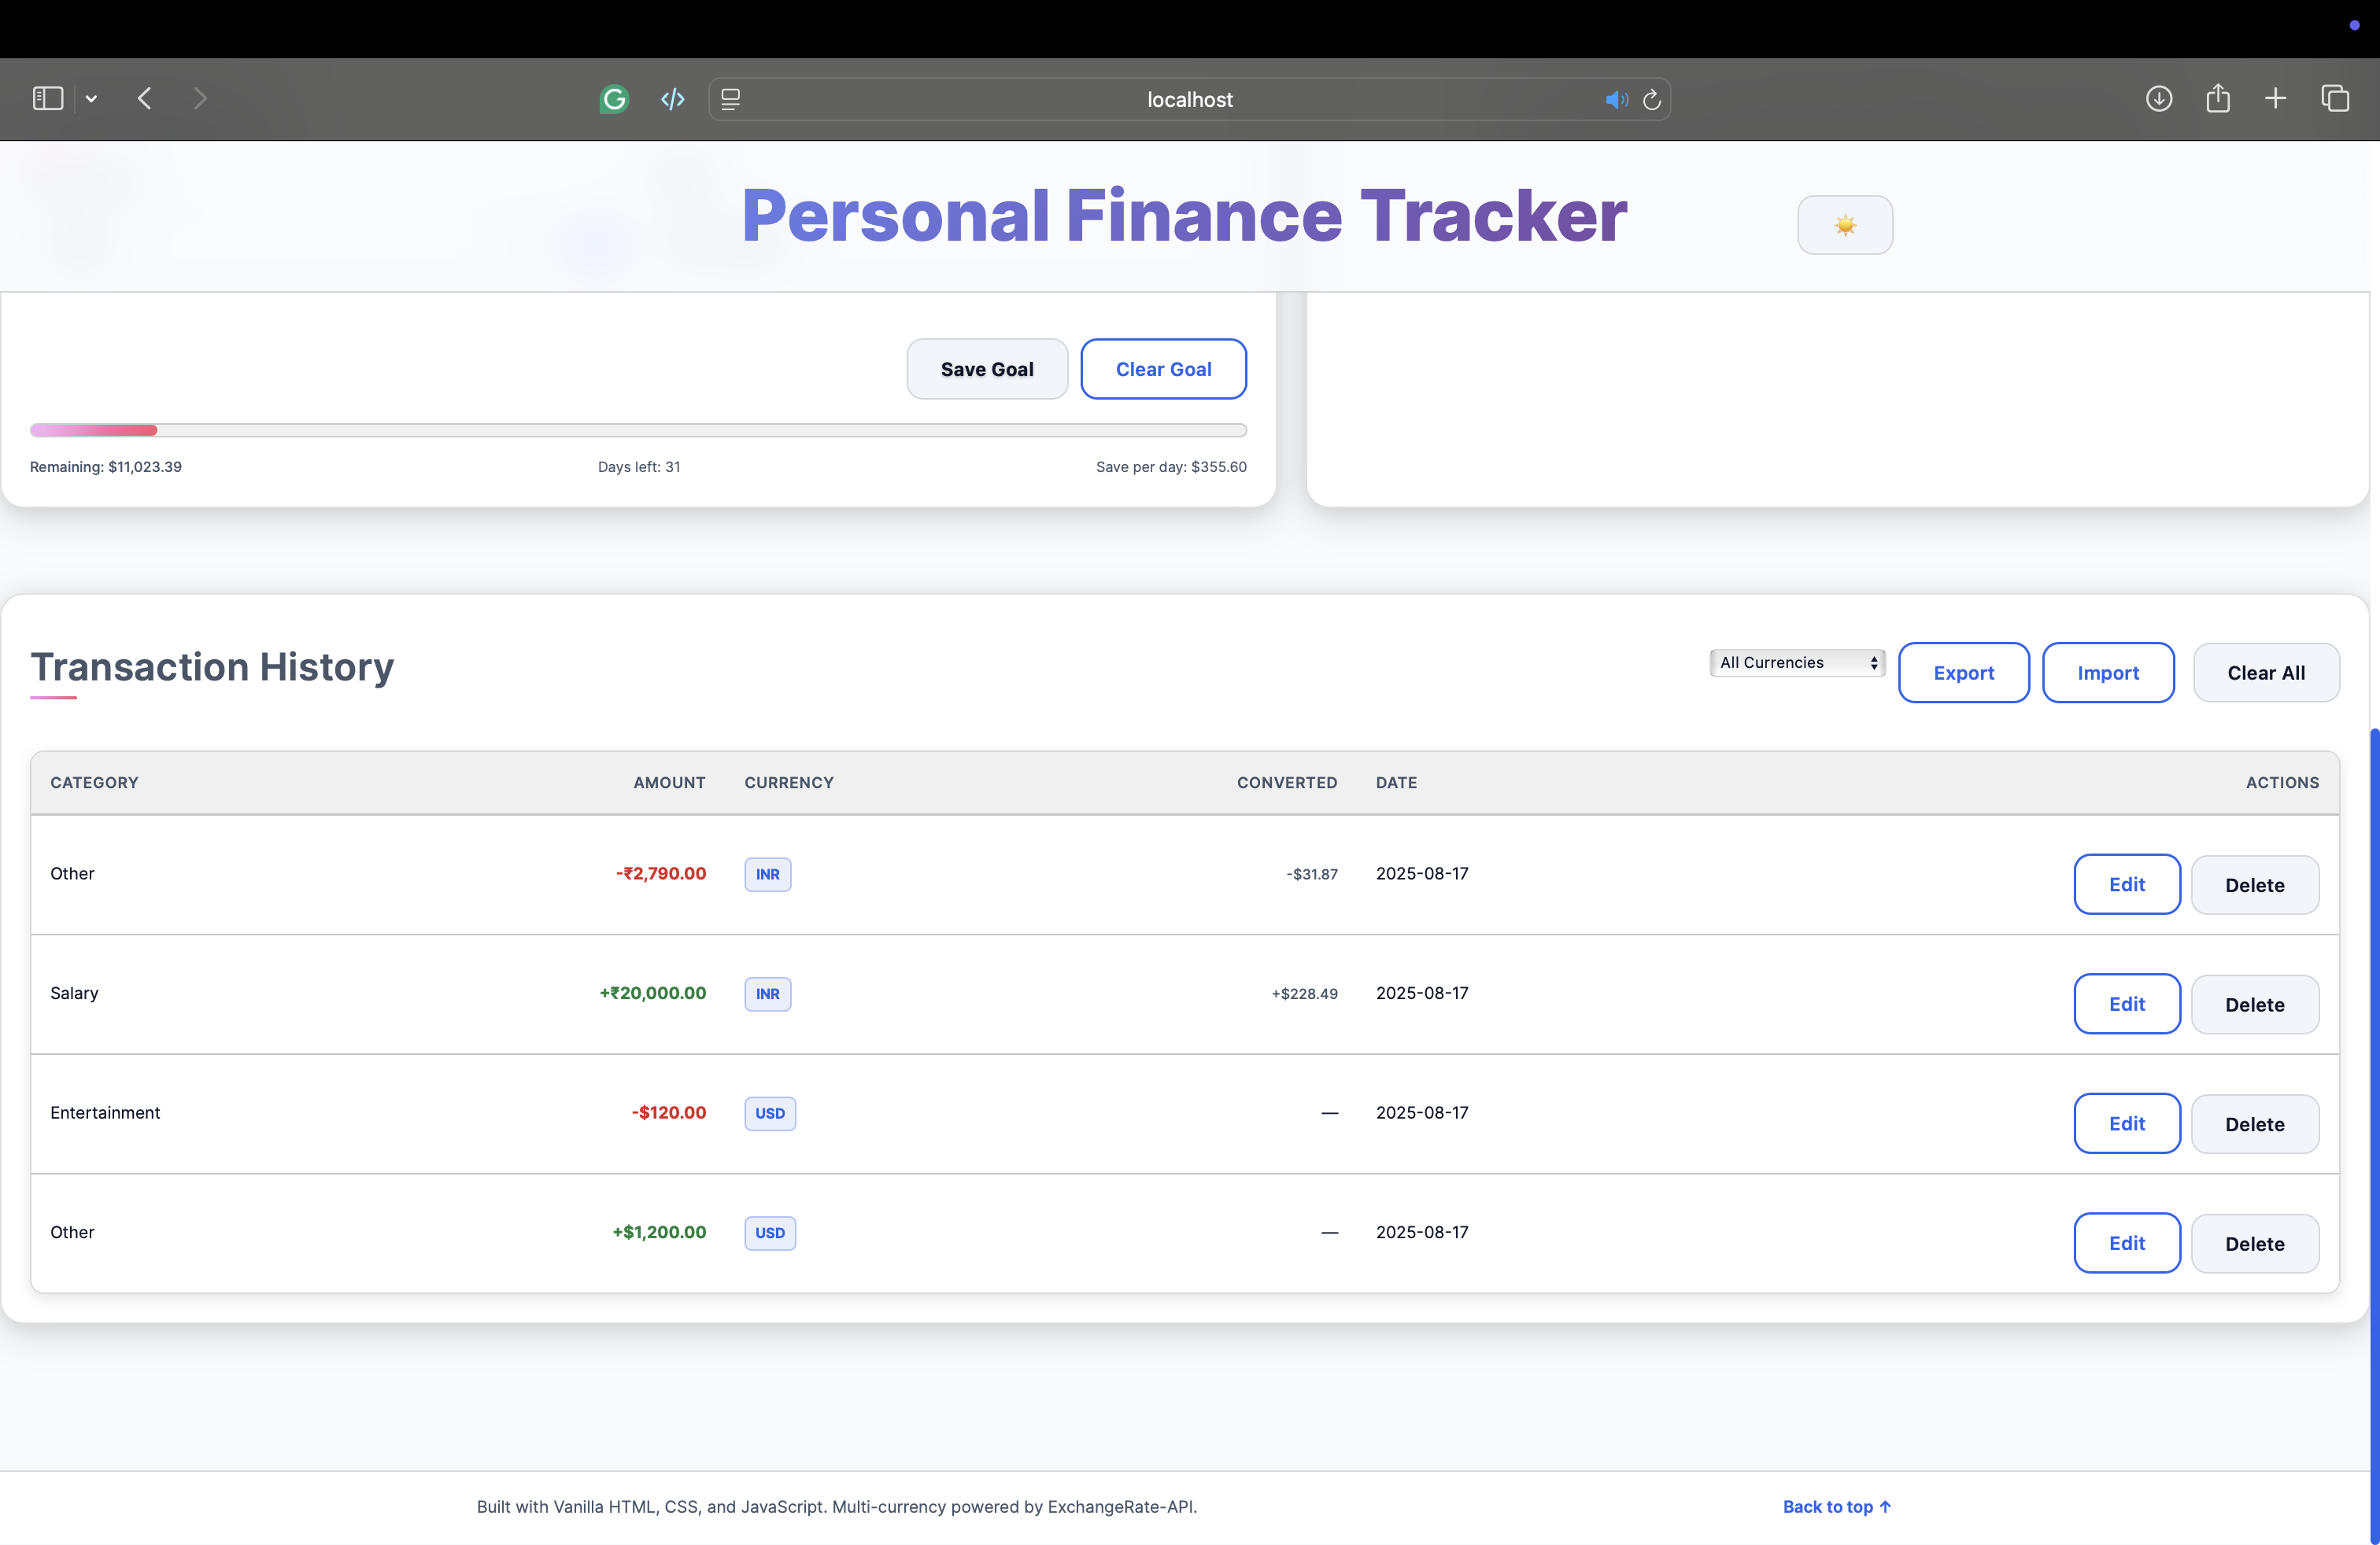The width and height of the screenshot is (2380, 1545).
Task: Expand the sidebar tab group chevron
Action: [x=91, y=98]
